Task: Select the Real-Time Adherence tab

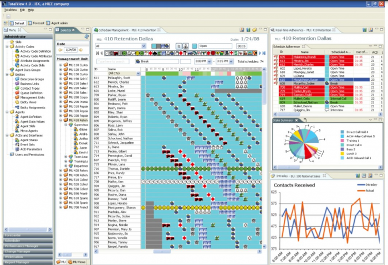Action: tap(303, 30)
